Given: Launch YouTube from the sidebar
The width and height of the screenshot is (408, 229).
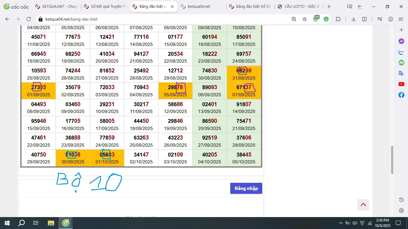Looking at the screenshot, I should [401, 84].
